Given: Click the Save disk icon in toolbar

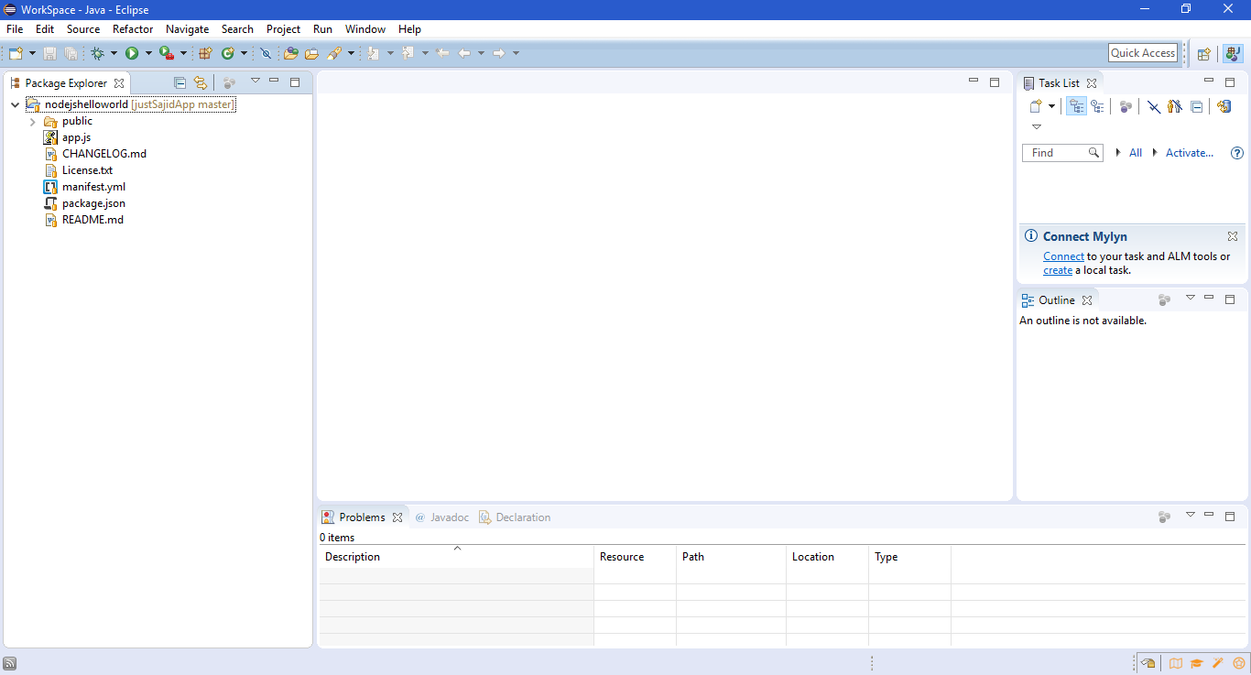Looking at the screenshot, I should (49, 53).
